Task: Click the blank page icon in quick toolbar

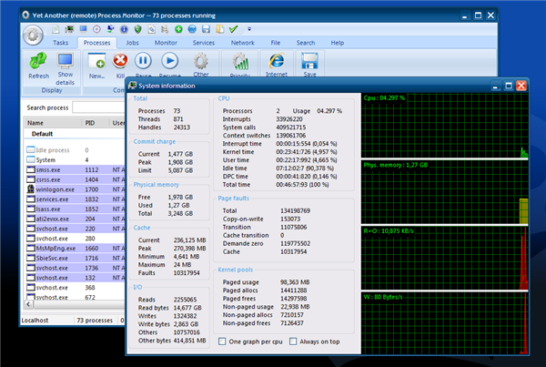Action: tap(56, 29)
